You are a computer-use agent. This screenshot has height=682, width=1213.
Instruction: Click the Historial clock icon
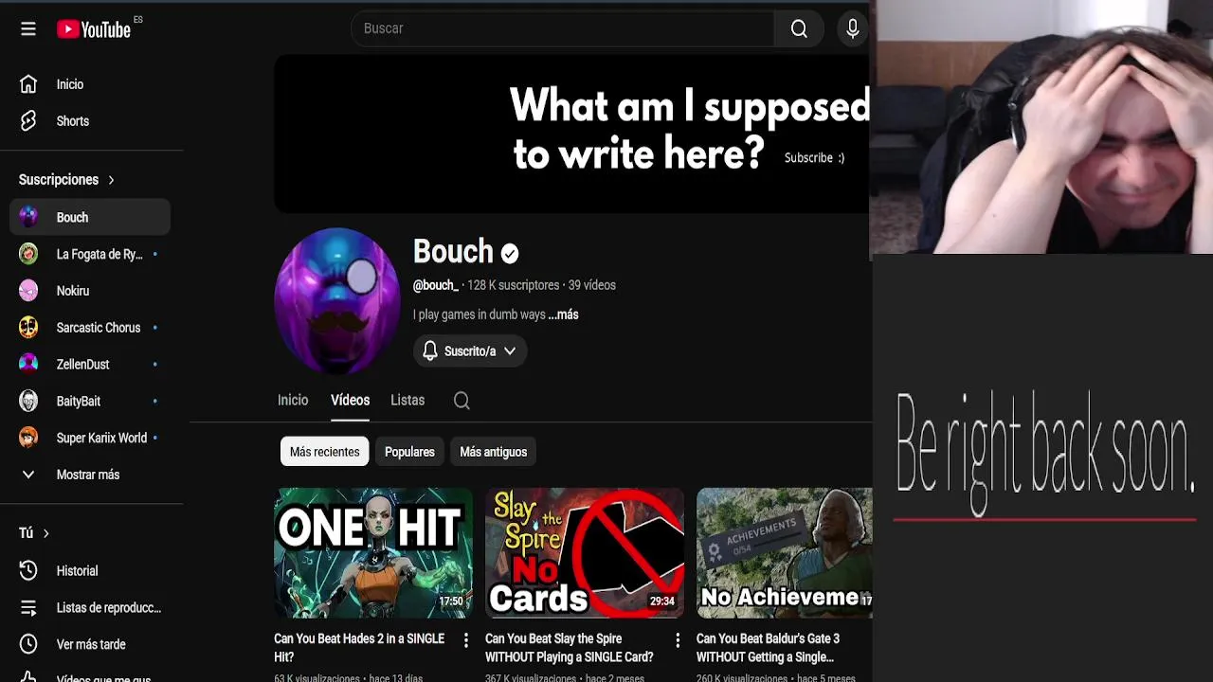pyautogui.click(x=28, y=570)
